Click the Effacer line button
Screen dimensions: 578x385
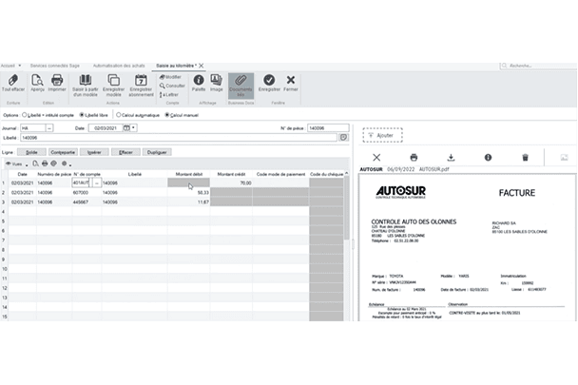tap(125, 152)
